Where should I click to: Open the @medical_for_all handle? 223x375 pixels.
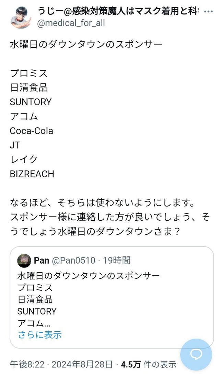71,23
